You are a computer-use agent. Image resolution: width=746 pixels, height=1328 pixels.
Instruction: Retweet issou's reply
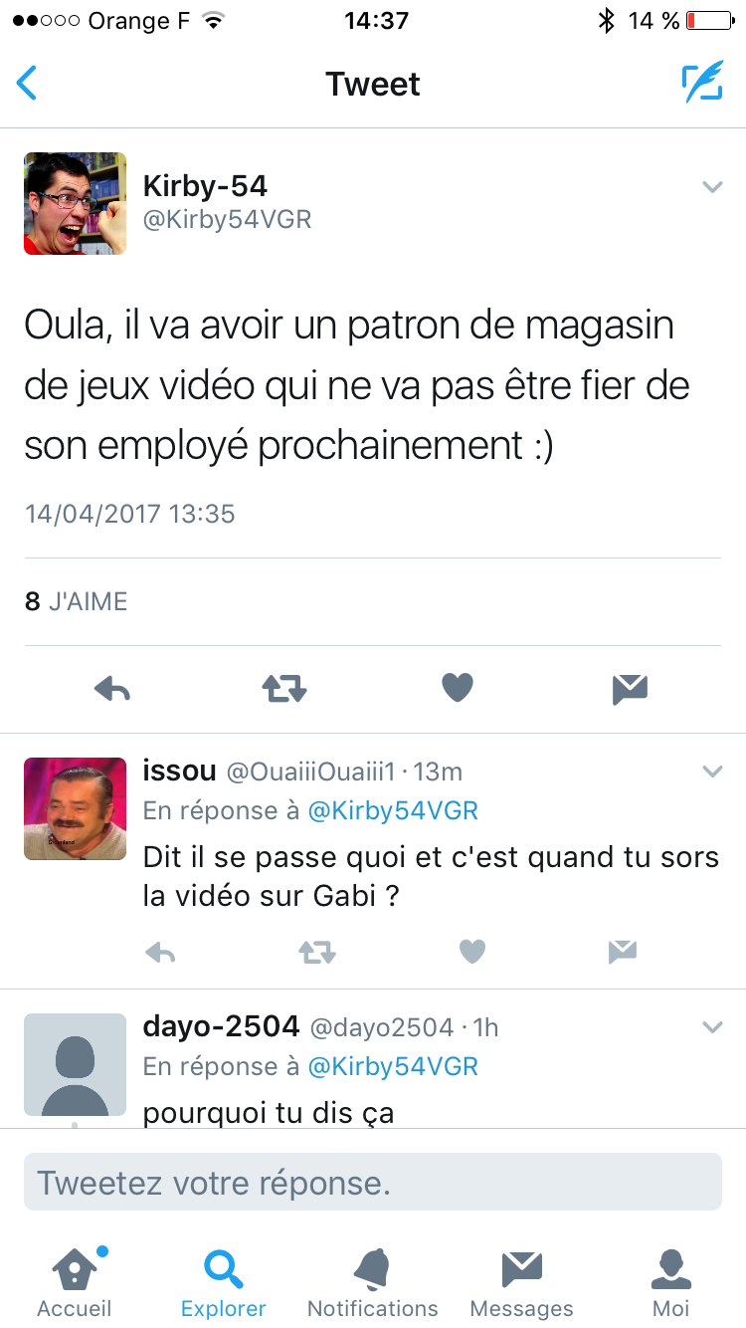click(317, 953)
